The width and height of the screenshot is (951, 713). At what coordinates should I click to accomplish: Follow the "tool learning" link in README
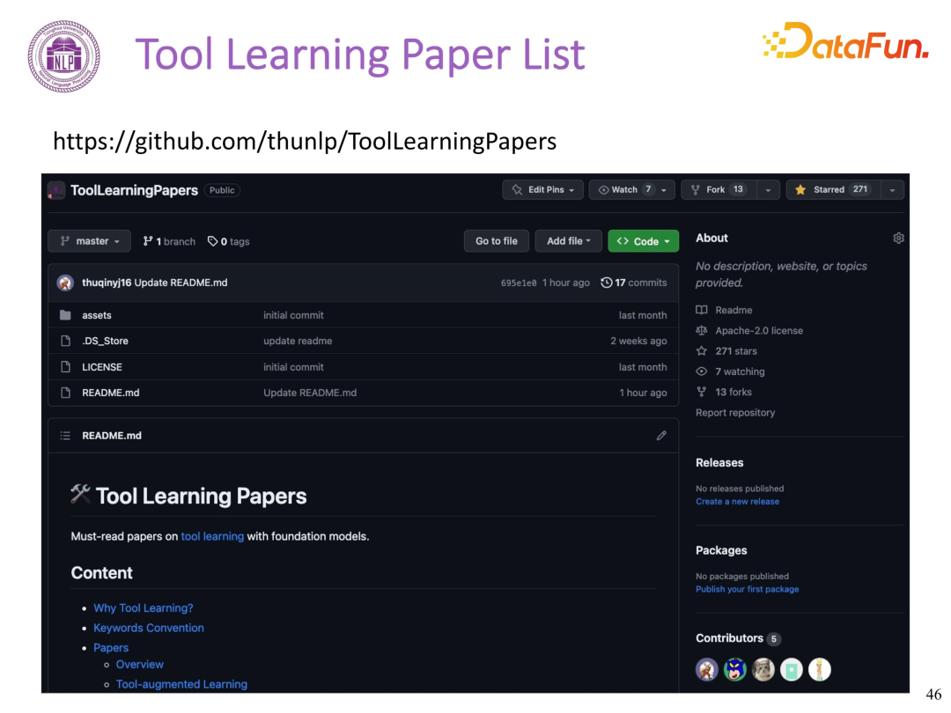pyautogui.click(x=212, y=537)
